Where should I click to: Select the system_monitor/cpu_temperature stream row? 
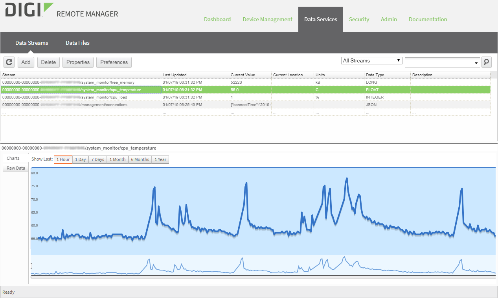pyautogui.click(x=246, y=90)
